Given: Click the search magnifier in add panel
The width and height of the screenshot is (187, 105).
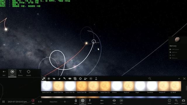Looking at the screenshot, I should pos(150,78).
